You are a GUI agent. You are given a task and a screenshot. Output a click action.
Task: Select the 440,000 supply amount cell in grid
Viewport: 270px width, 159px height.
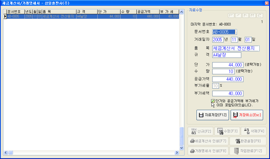pyautogui.click(x=148, y=17)
